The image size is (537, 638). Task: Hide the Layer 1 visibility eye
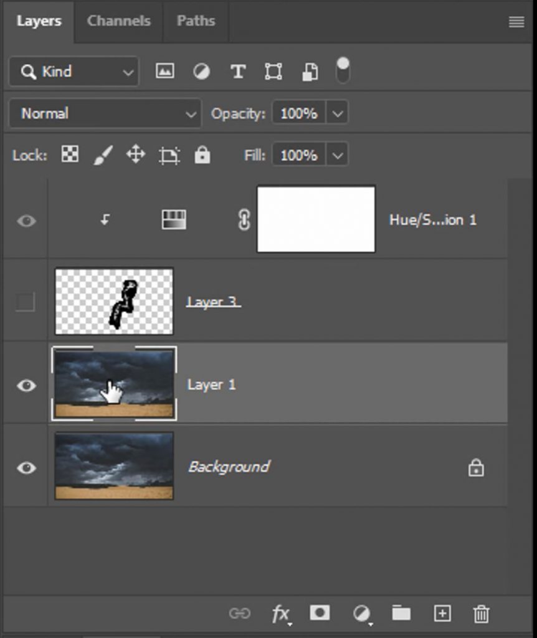[26, 386]
